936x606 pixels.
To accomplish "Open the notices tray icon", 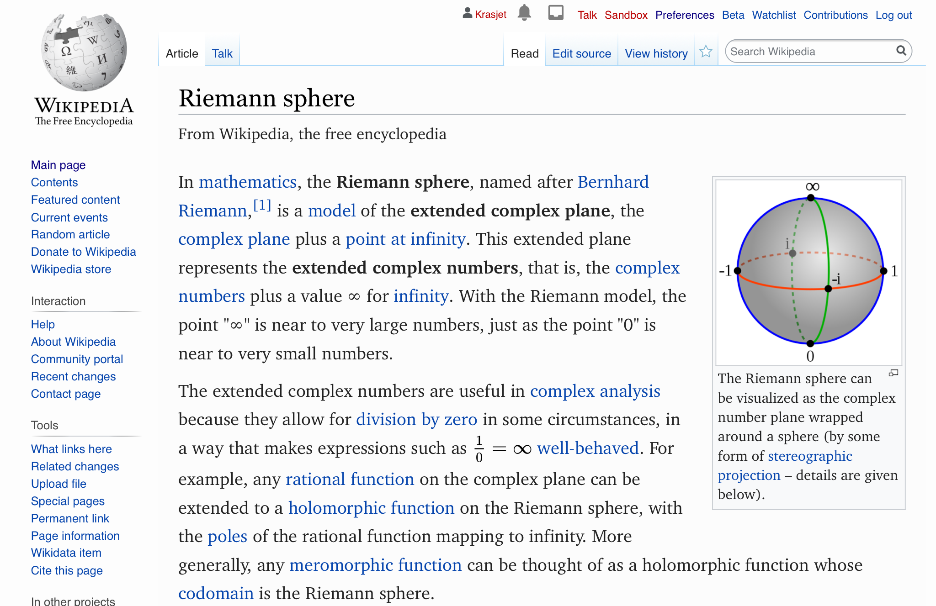I will pyautogui.click(x=555, y=13).
